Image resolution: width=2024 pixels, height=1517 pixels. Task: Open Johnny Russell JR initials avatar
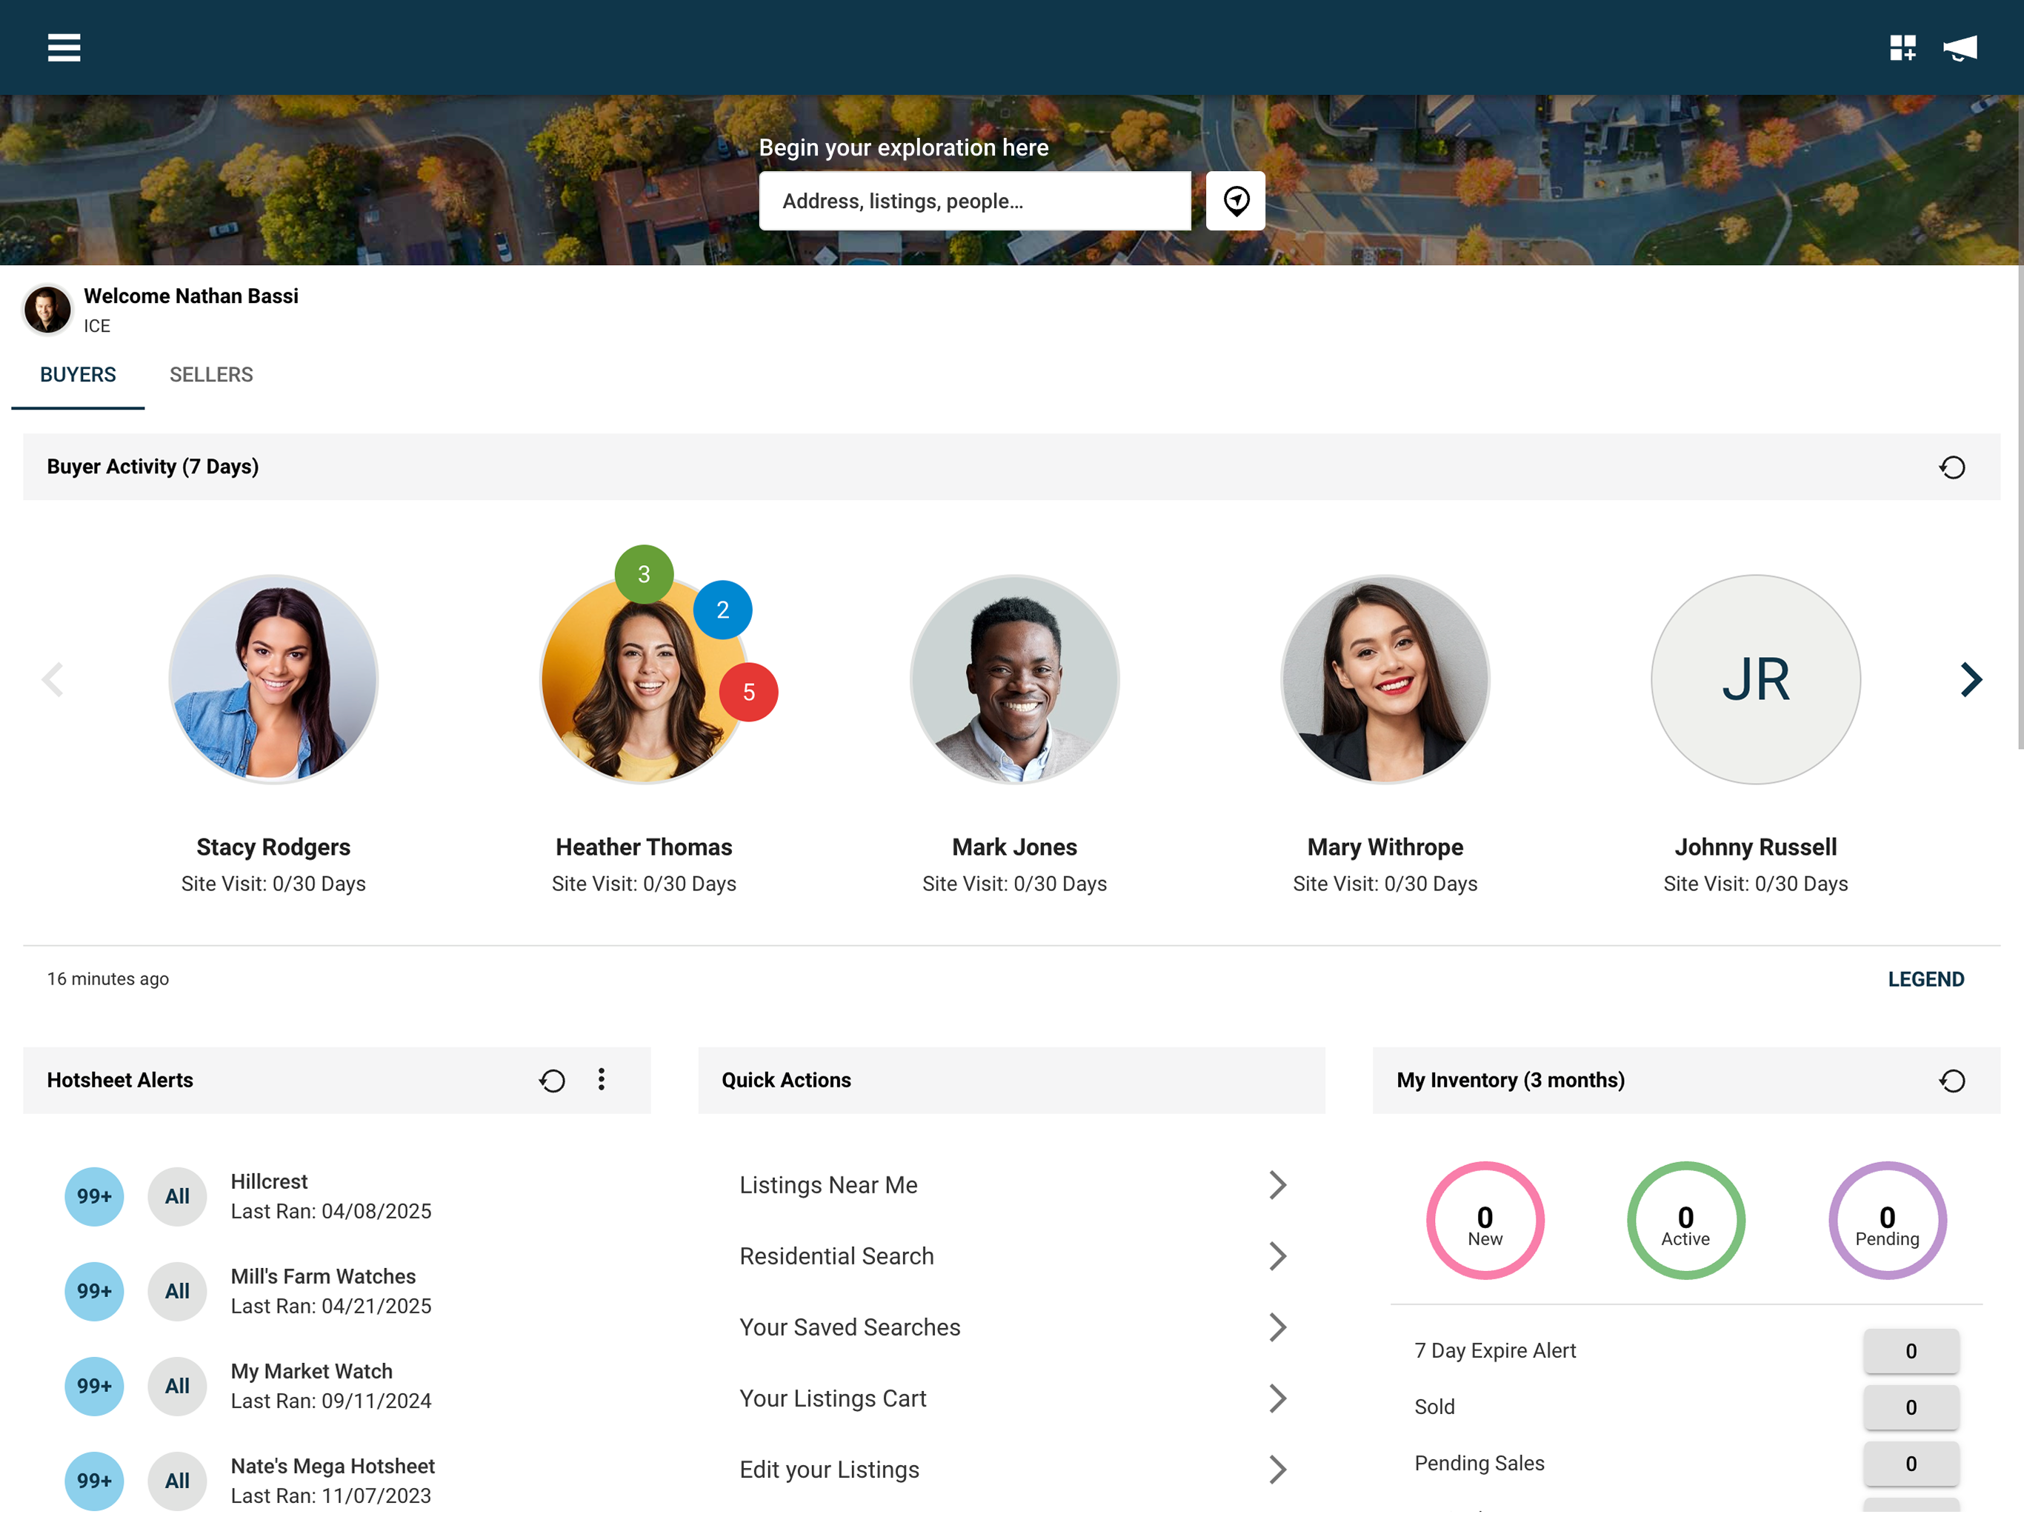coord(1756,680)
